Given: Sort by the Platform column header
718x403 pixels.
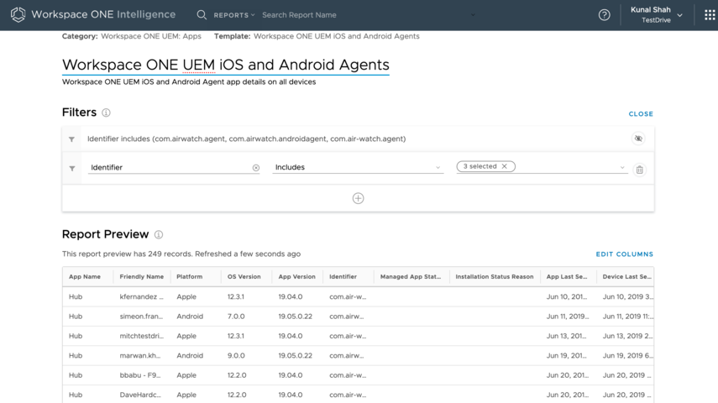Looking at the screenshot, I should coord(189,276).
